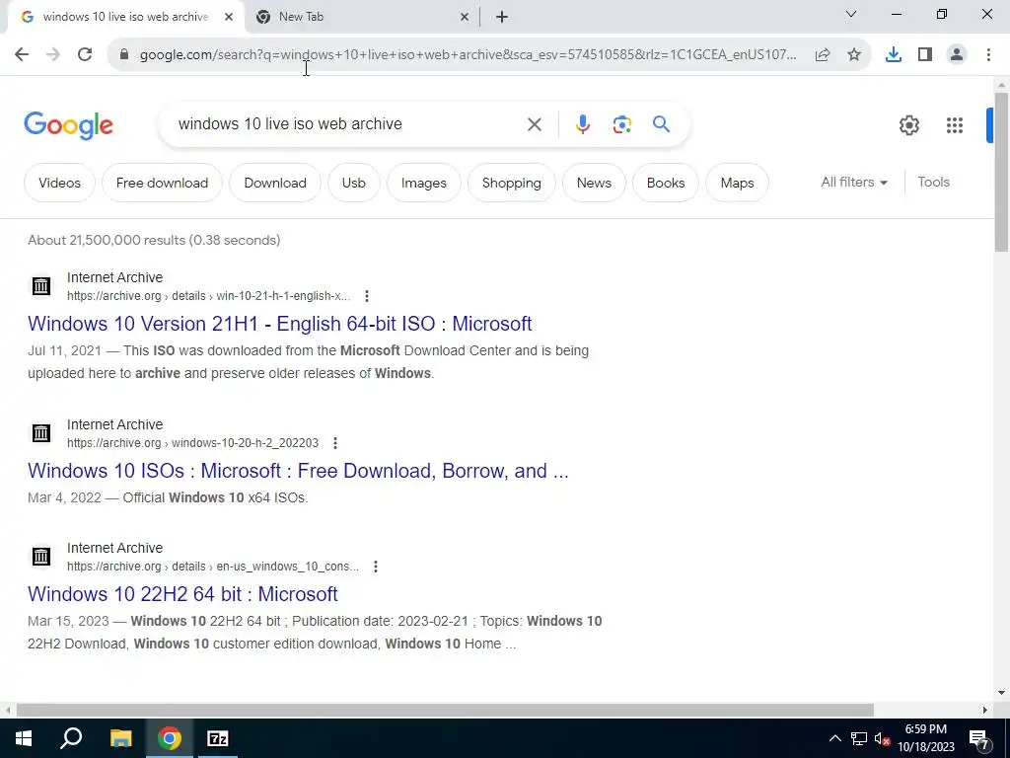Reload the page with refresh icon
The width and height of the screenshot is (1010, 758).
tap(85, 55)
